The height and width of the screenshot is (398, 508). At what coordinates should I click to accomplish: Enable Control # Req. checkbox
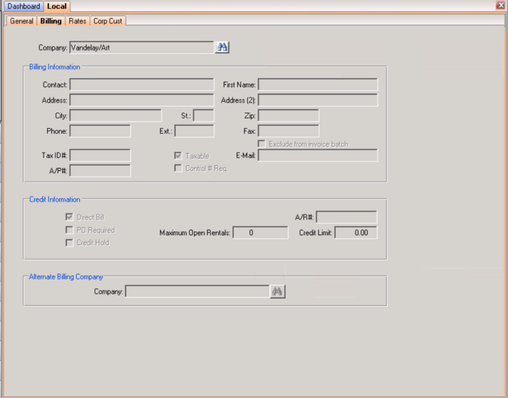pyautogui.click(x=178, y=168)
